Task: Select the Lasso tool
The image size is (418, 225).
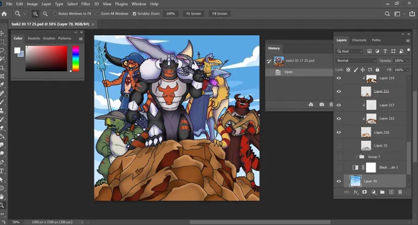Action: tap(2, 50)
